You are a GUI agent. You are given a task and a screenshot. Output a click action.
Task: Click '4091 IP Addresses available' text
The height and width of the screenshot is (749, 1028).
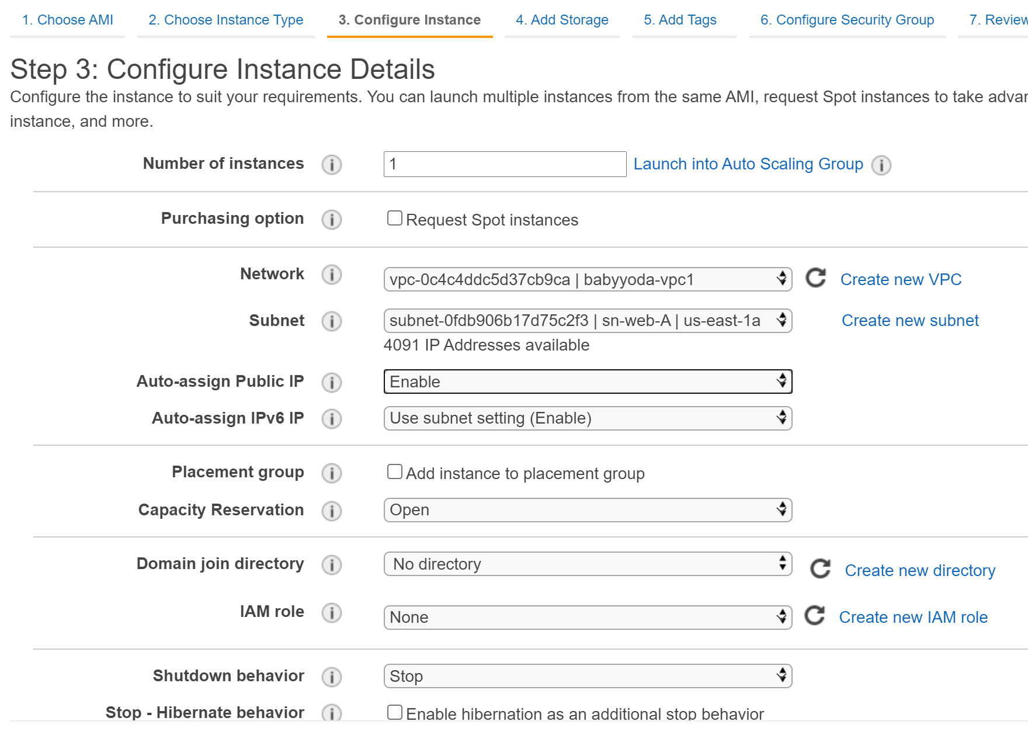[487, 345]
